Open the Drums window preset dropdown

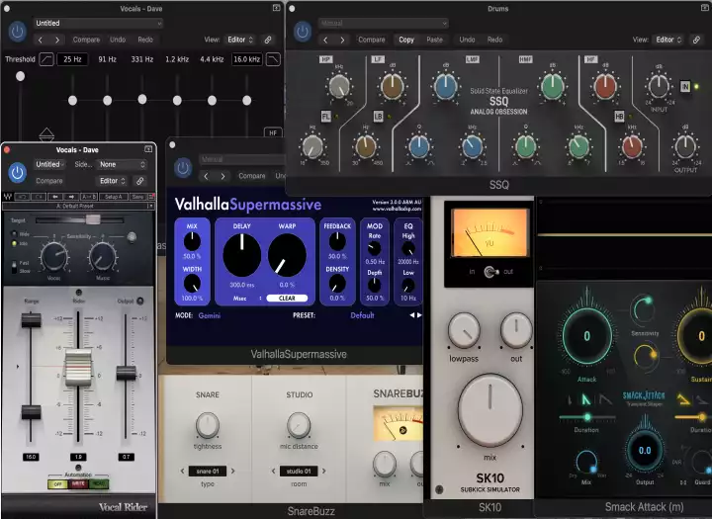[384, 23]
